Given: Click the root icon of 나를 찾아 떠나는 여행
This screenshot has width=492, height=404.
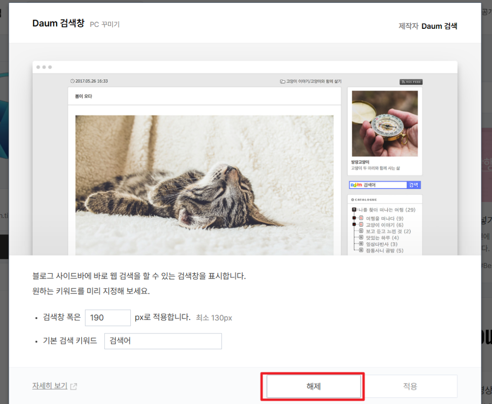Looking at the screenshot, I should pos(354,210).
